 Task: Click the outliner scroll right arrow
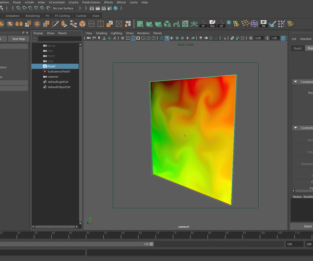pos(77,227)
